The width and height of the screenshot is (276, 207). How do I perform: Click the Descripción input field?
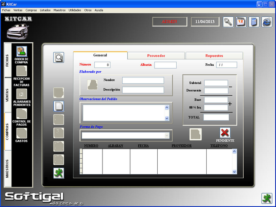[x=143, y=90]
